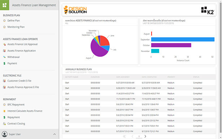The width and height of the screenshot is (222, 139).
Task: Click the Contract Closing icon
Action: [x=4, y=124]
